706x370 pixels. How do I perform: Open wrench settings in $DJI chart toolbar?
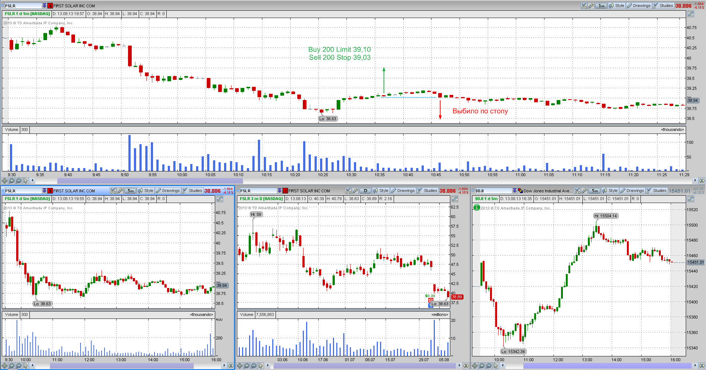(585, 191)
